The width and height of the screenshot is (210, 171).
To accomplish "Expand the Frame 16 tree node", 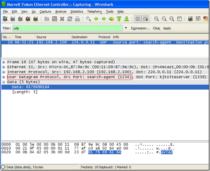I will [4, 62].
